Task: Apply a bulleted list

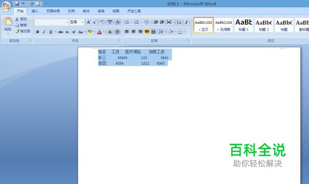Action: tap(127, 22)
